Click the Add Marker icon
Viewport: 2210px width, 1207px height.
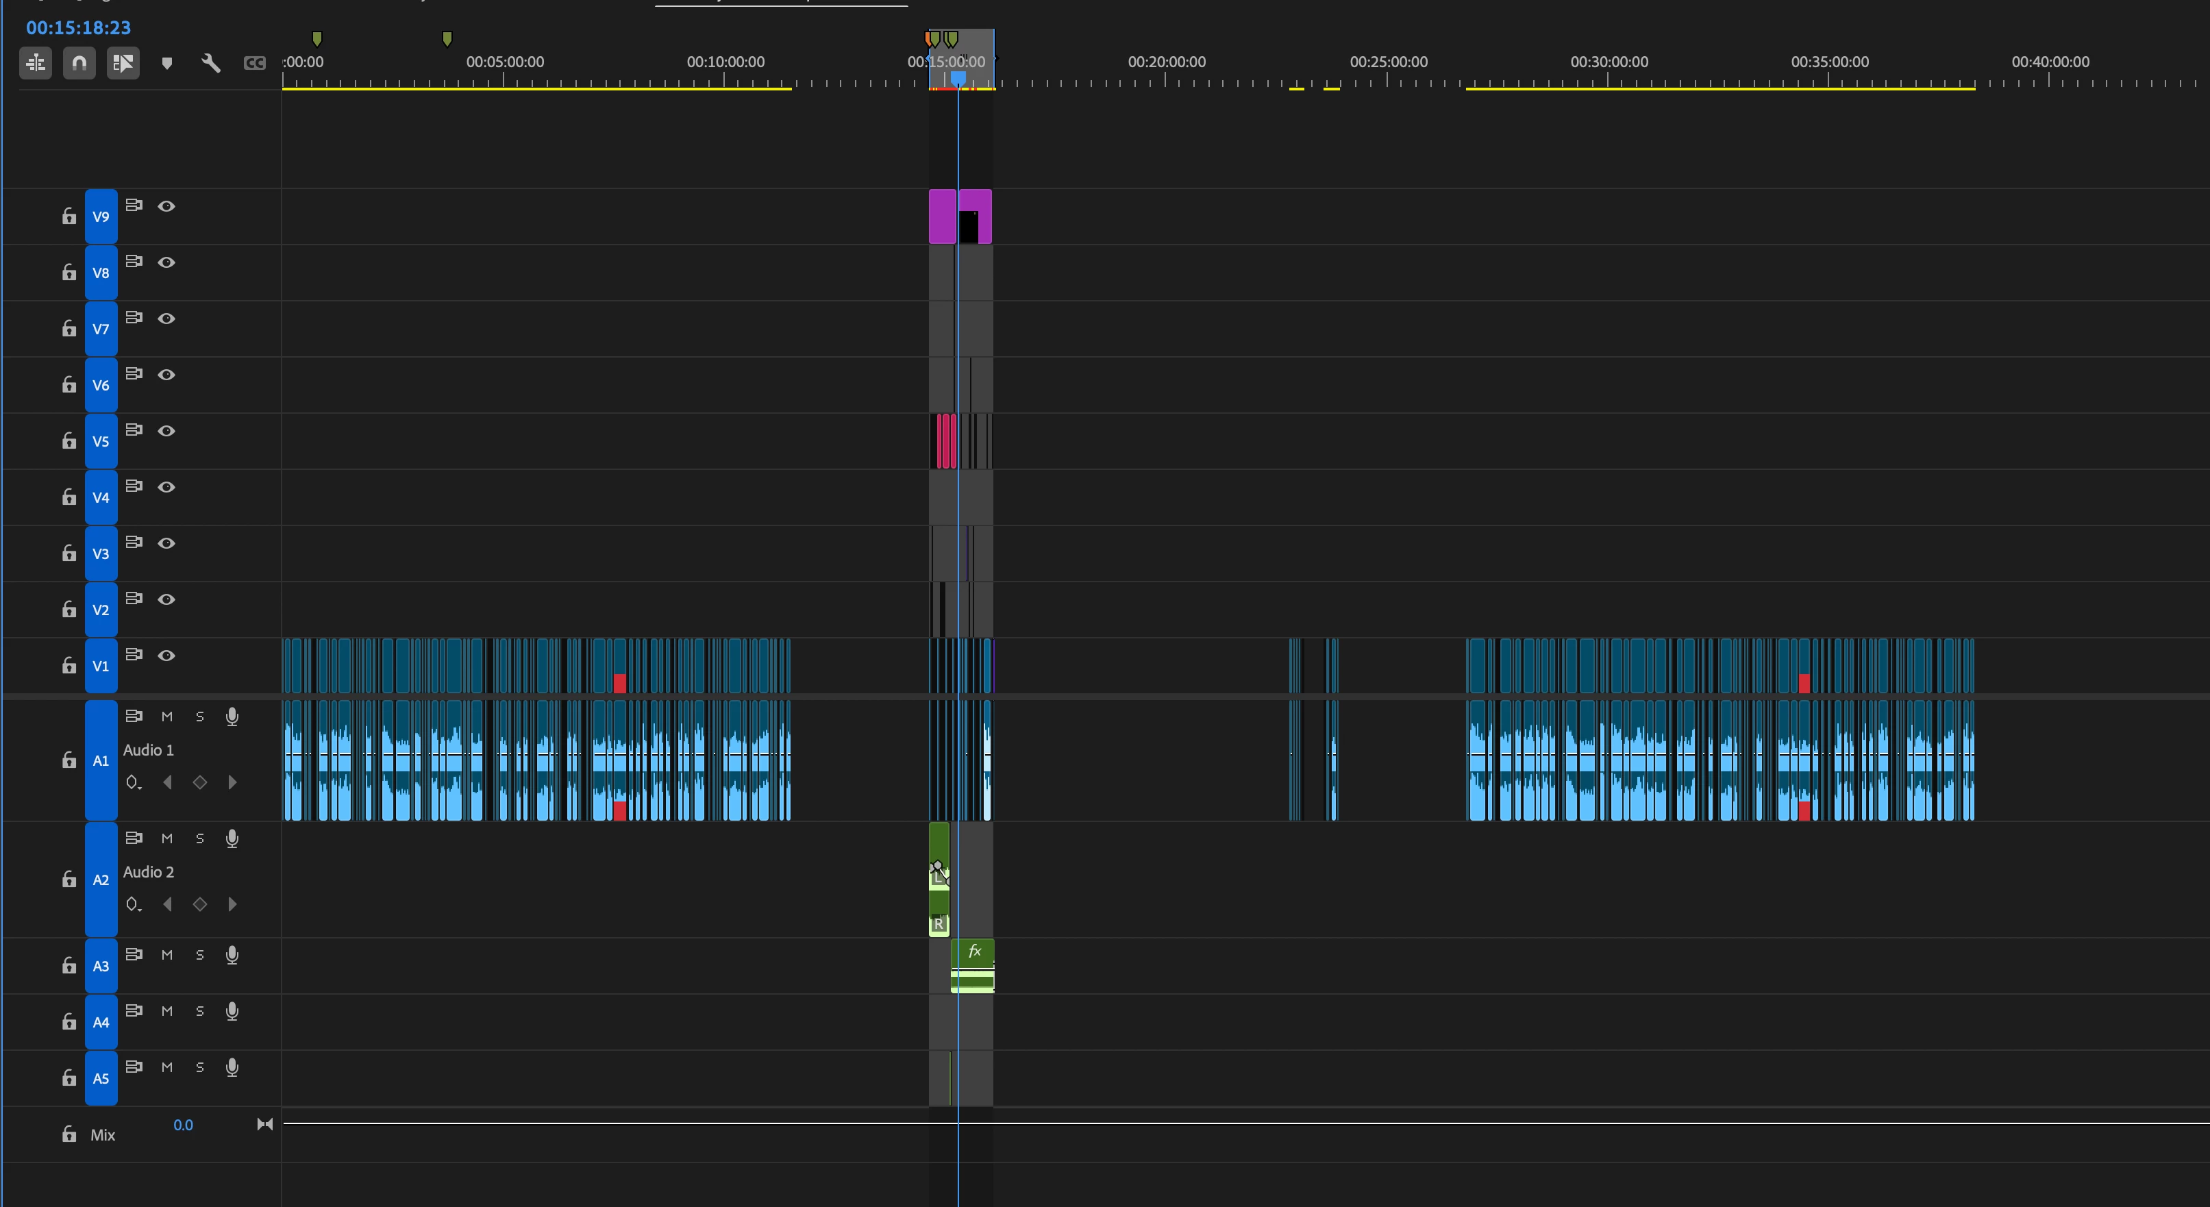point(167,62)
